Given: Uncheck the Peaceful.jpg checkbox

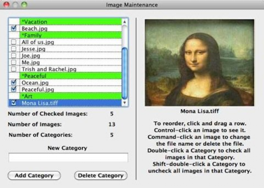Looking at the screenshot, I should click(x=14, y=89).
